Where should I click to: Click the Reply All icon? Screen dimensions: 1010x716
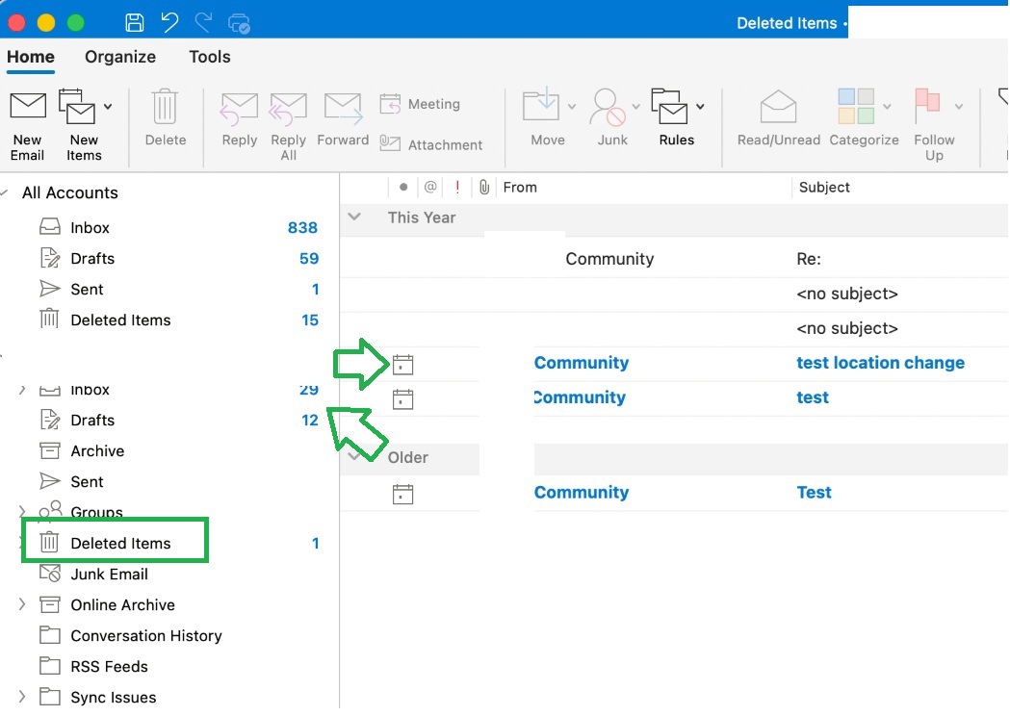288,108
